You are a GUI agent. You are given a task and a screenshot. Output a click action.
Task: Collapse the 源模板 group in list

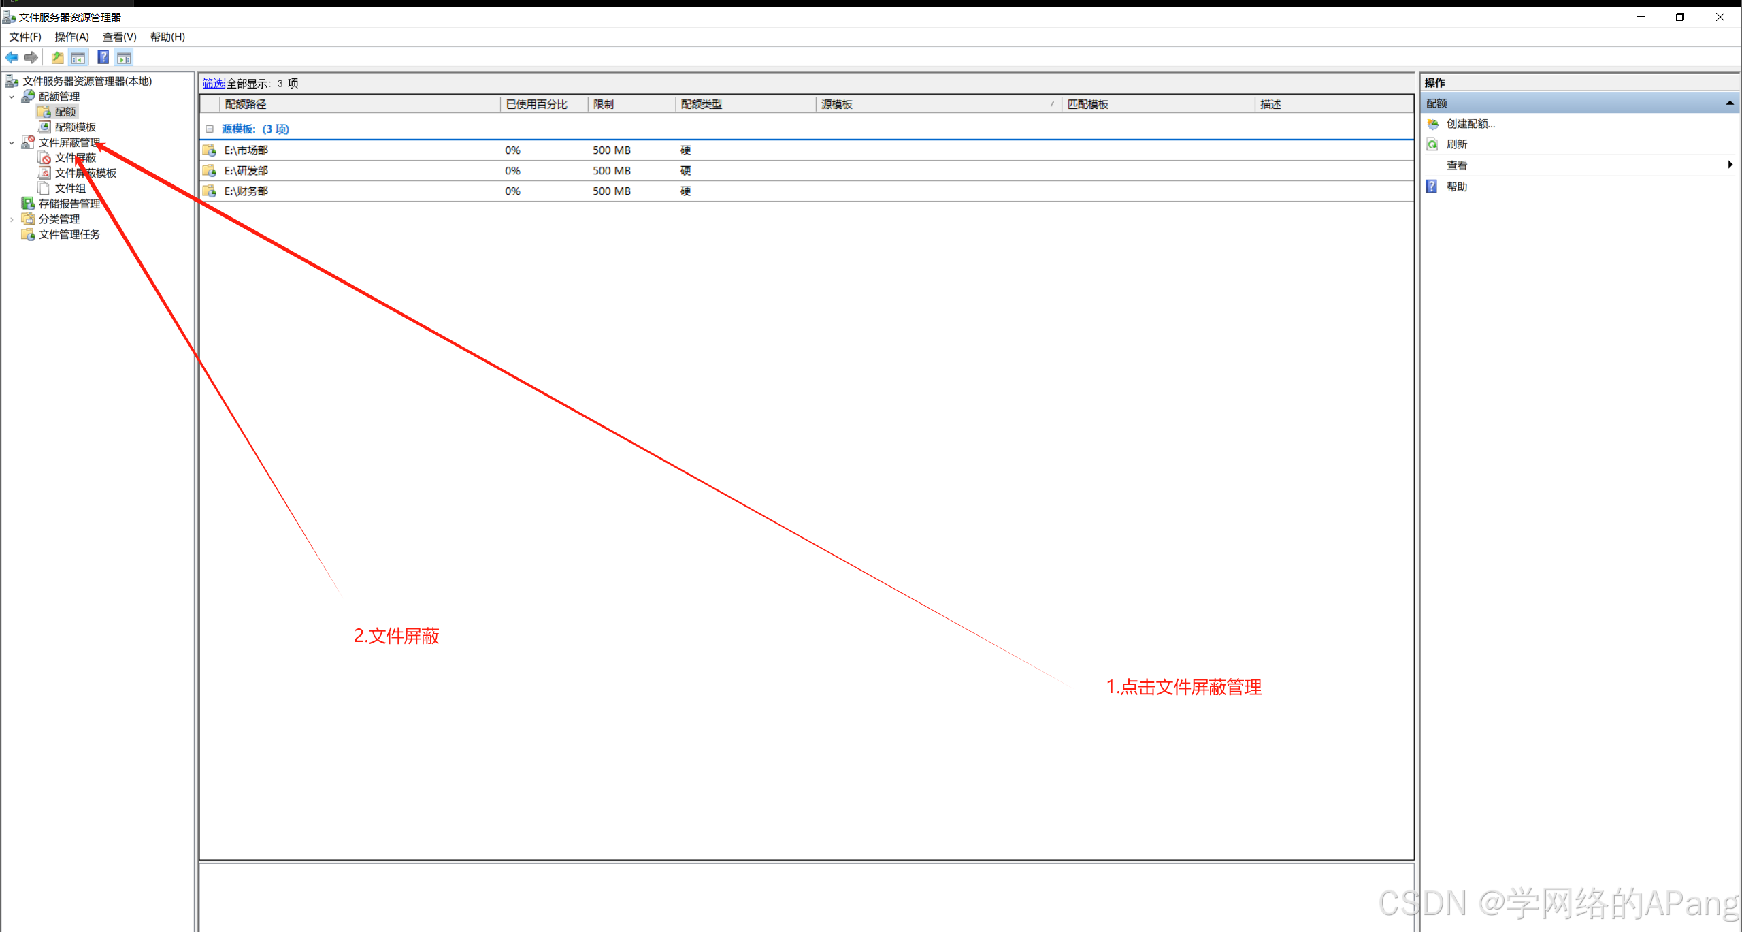point(210,129)
